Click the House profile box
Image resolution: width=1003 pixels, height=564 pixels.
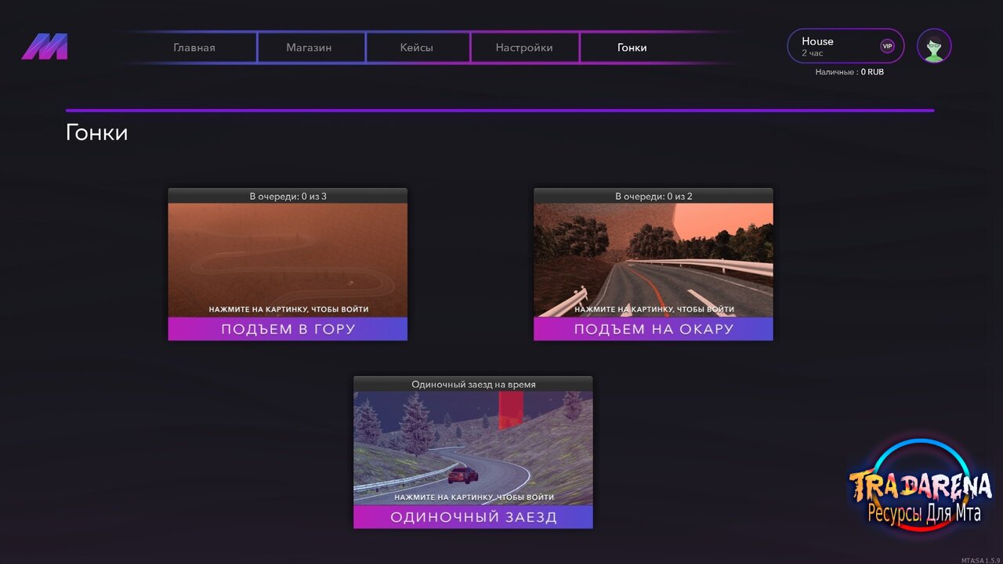tap(845, 46)
